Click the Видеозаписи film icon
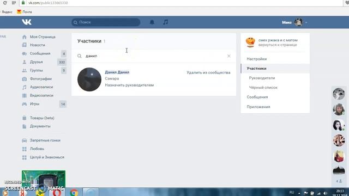Viewport: 349px width, 196px height. click(24, 96)
